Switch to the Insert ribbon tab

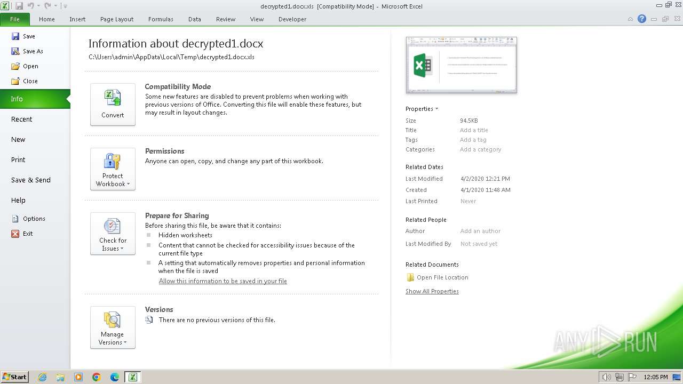pos(77,19)
